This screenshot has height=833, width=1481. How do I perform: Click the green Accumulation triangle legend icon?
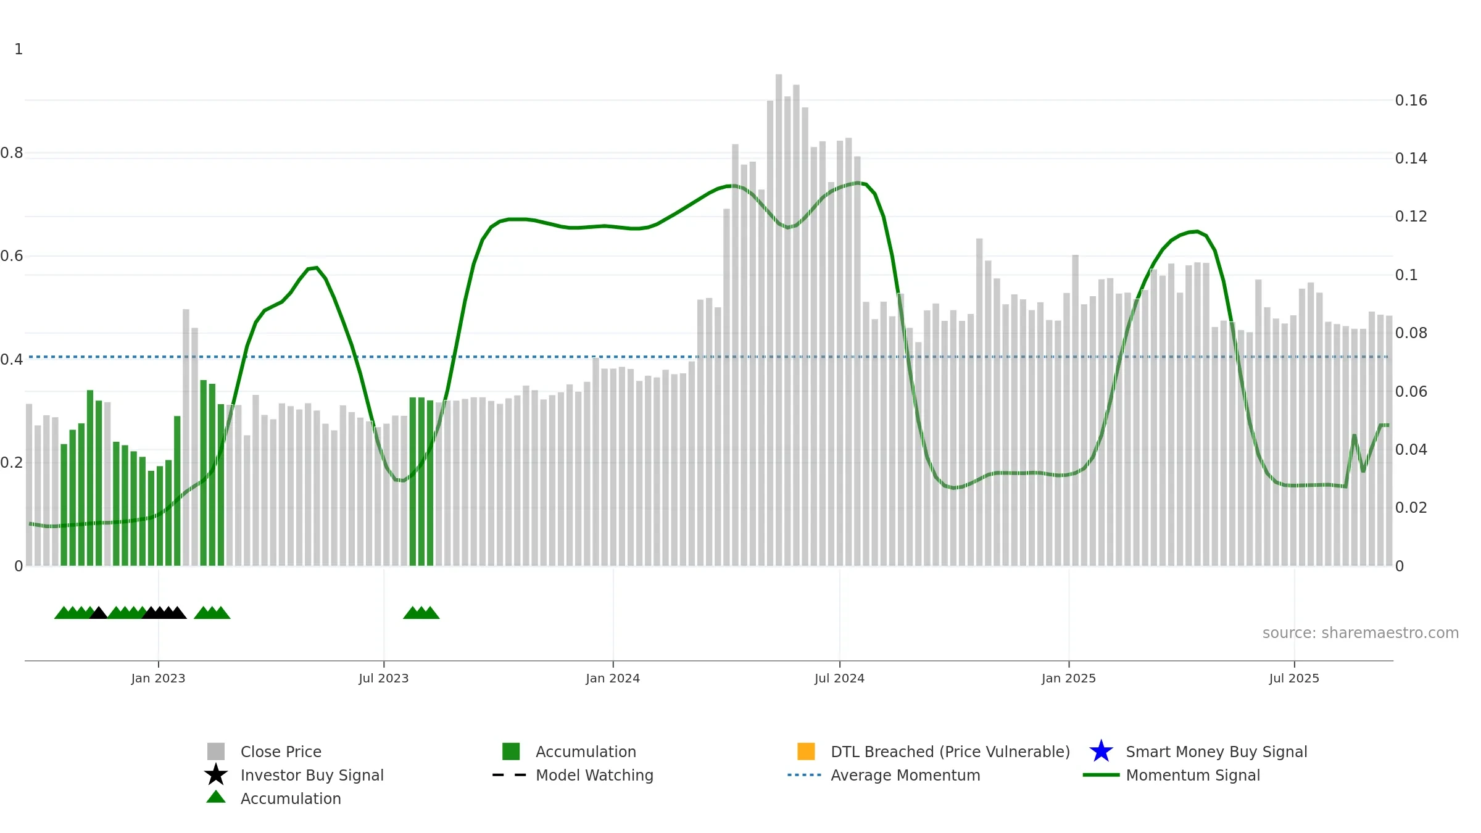[216, 797]
